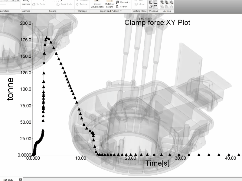Click the 150.0 Y-axis tick label

click(x=26, y=56)
